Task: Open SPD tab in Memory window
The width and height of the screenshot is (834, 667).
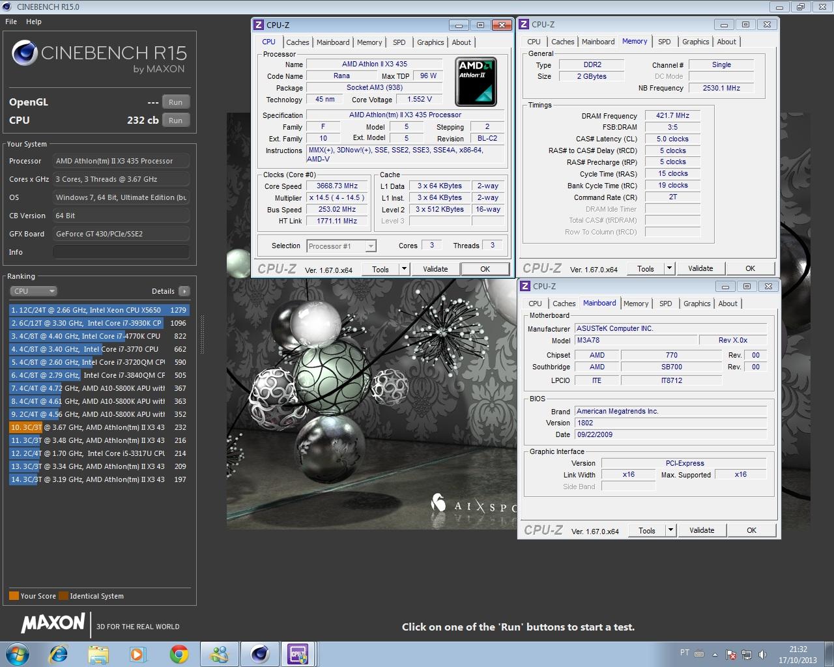Action: (x=665, y=42)
